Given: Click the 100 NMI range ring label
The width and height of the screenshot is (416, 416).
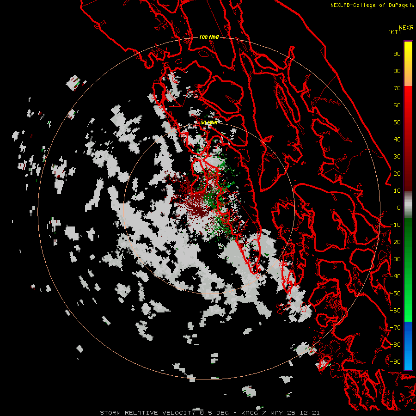Looking at the screenshot, I should point(209,37).
